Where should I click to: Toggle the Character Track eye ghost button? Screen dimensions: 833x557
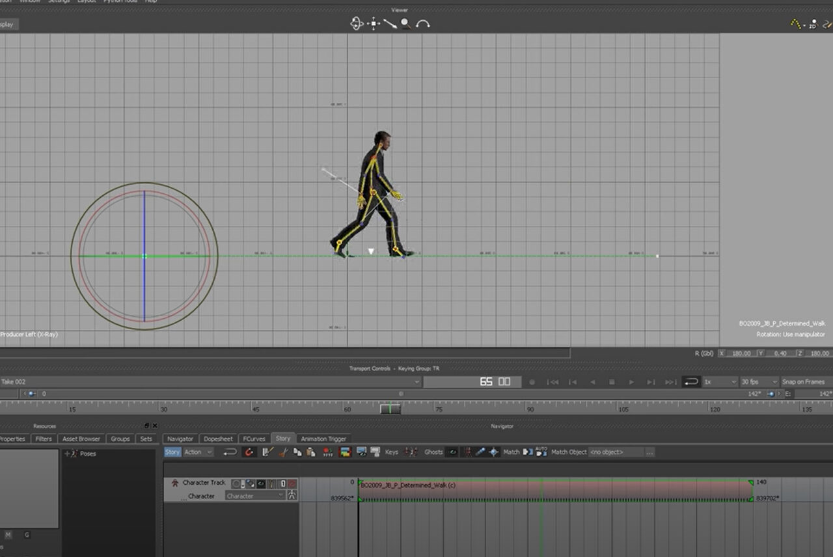point(261,483)
